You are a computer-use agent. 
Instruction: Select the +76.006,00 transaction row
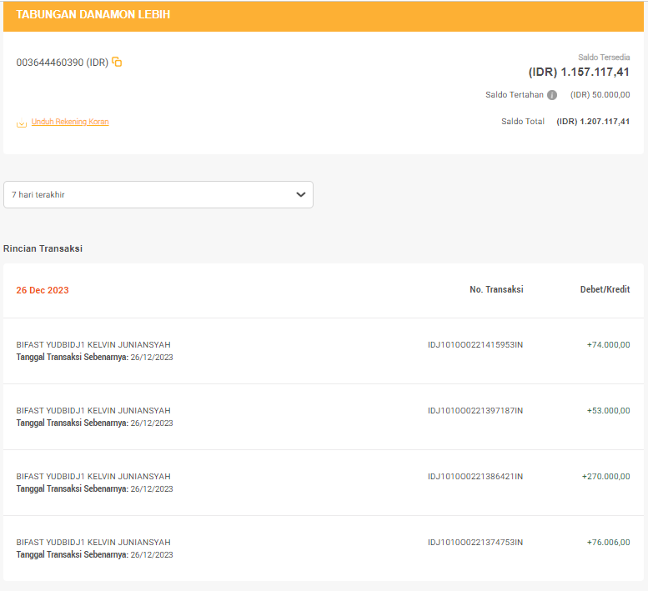click(324, 548)
